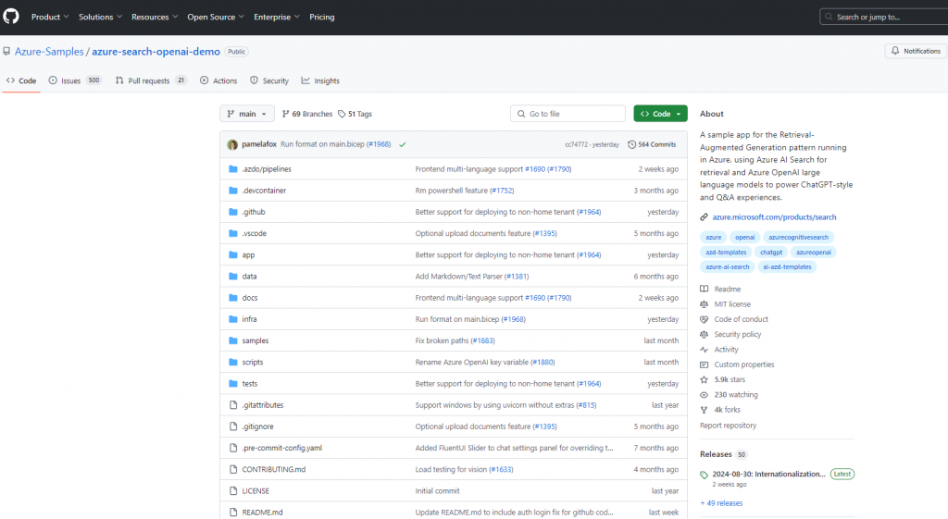The width and height of the screenshot is (948, 519).
Task: Expand the Solutions menu
Action: click(x=100, y=17)
